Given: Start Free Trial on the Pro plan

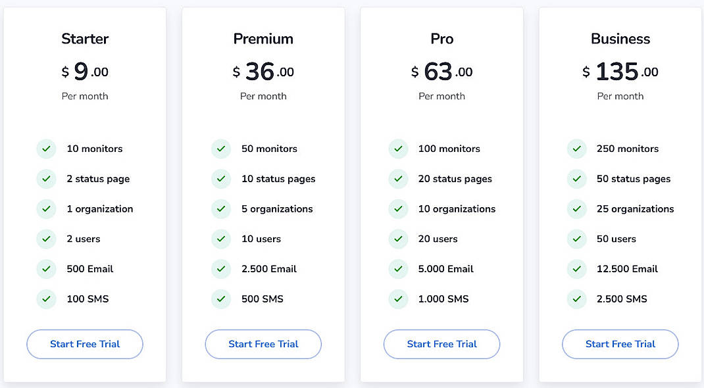Looking at the screenshot, I should (441, 344).
